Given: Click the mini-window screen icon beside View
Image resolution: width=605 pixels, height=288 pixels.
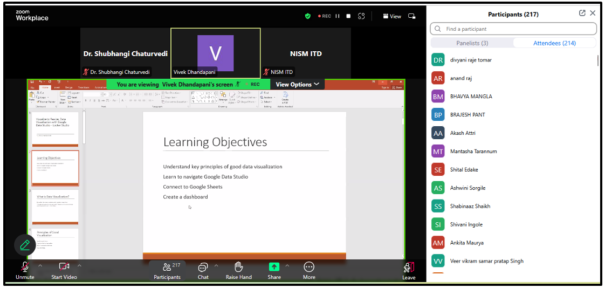Looking at the screenshot, I should 412,16.
